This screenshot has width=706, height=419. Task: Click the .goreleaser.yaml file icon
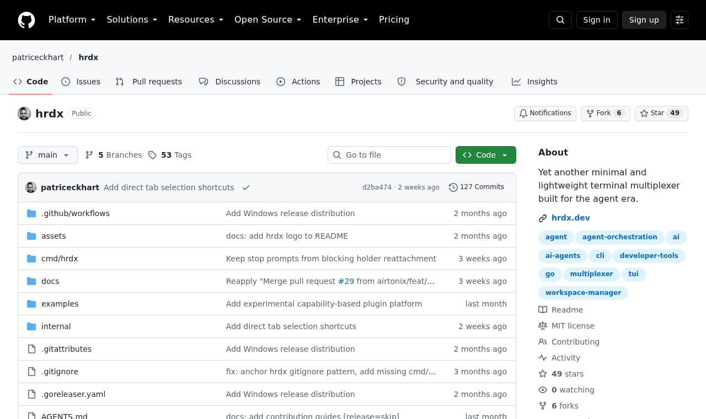click(31, 394)
